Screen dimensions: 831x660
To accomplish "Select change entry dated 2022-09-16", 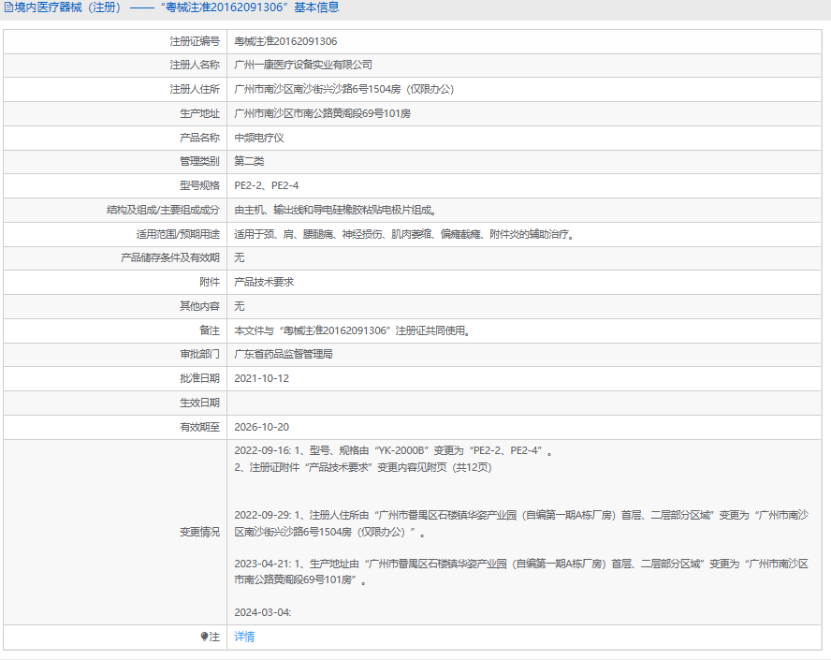I will click(393, 450).
